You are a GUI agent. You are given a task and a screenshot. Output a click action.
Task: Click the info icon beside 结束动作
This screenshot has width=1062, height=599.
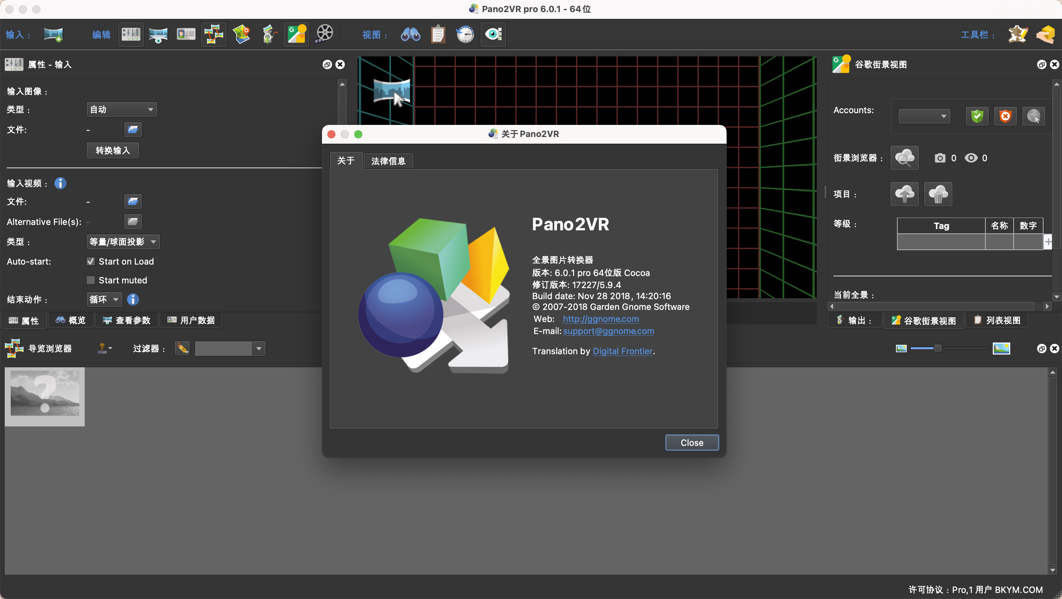coord(133,299)
